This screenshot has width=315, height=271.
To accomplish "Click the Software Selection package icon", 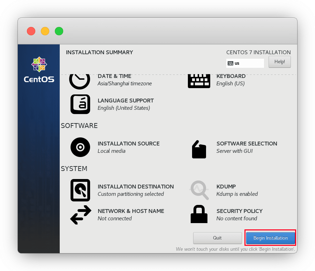I will tap(199, 149).
